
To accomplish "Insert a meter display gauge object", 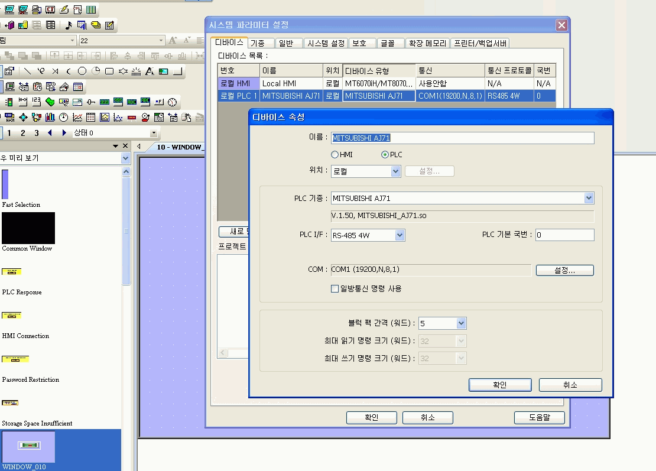I will point(63,117).
